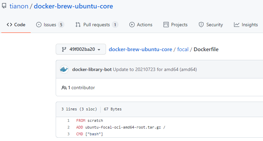Screen dimensions: 263x141
Task: Click the Security shield icon
Action: click(x=201, y=25)
